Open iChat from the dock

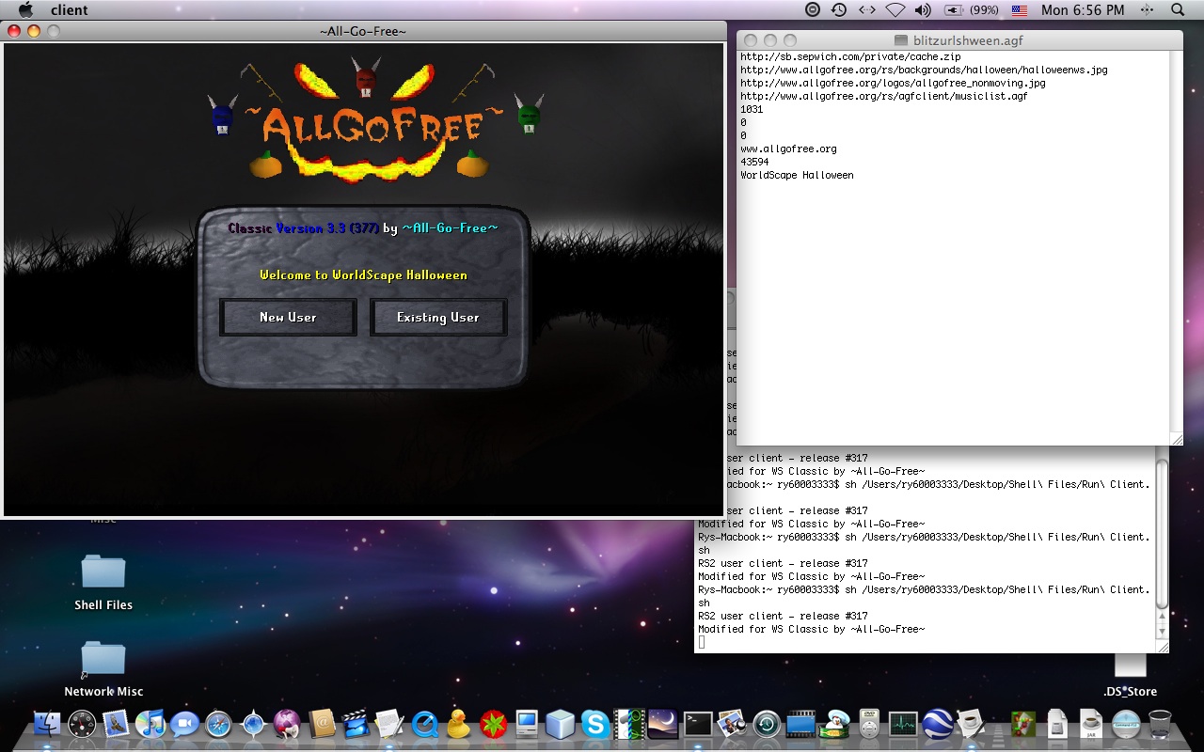coord(184,723)
